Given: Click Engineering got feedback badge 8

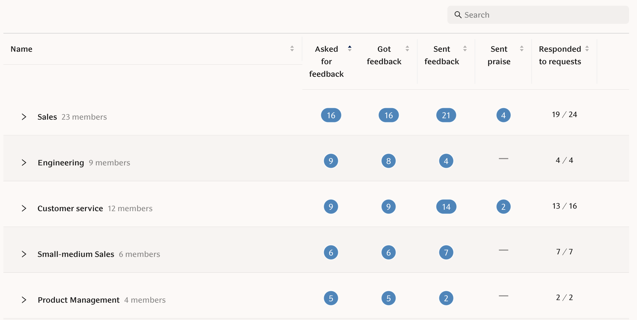Looking at the screenshot, I should tap(388, 161).
